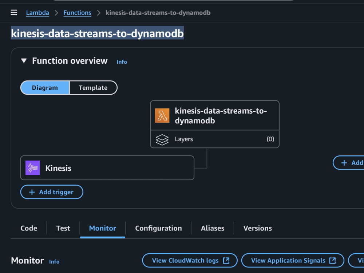This screenshot has height=273, width=364.
Task: Click the Add destination button at right
Action: 349,163
